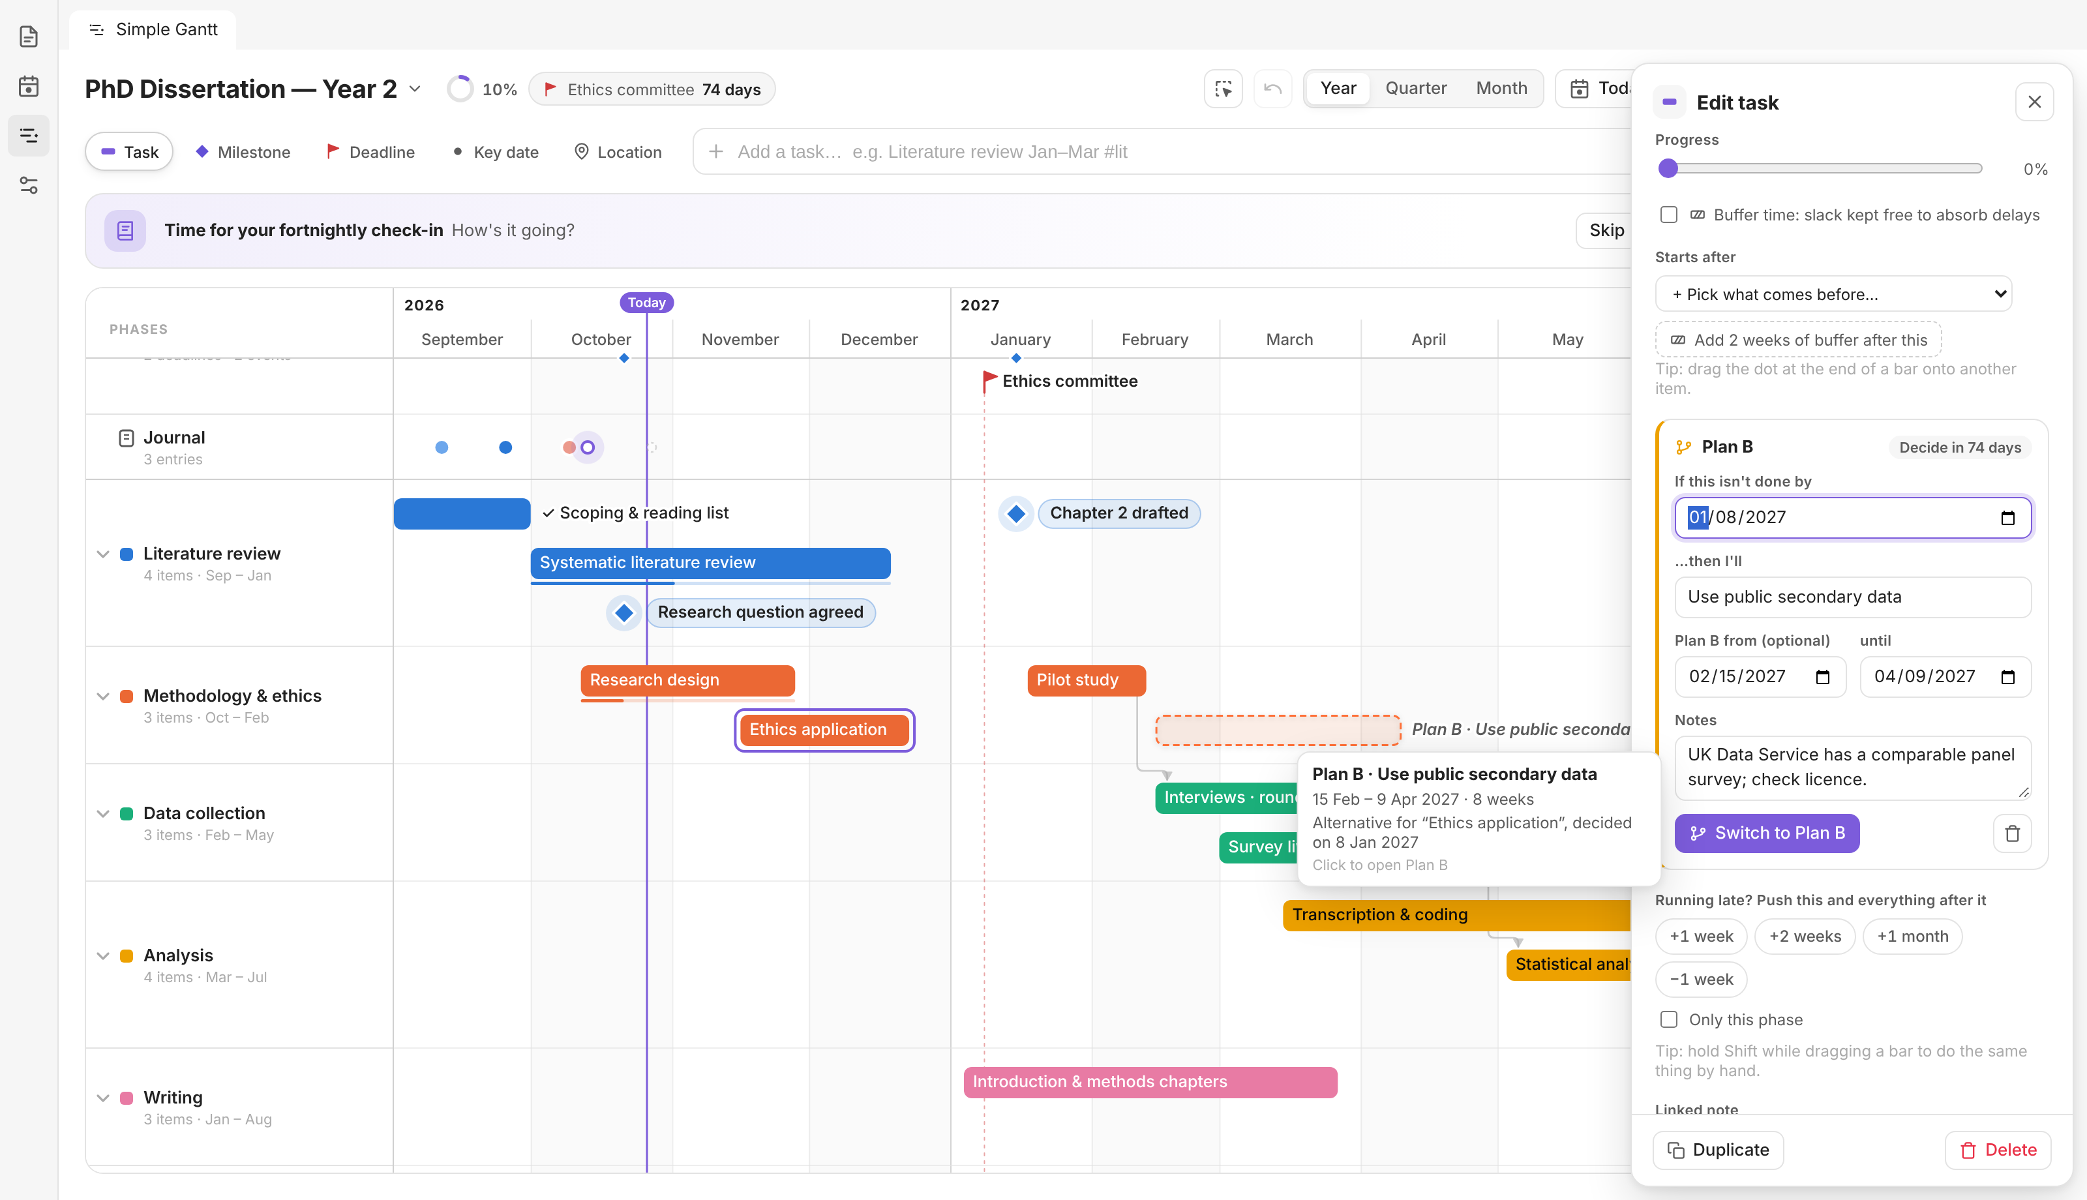Open the notes document sidebar icon
The width and height of the screenshot is (2087, 1200).
[29, 37]
